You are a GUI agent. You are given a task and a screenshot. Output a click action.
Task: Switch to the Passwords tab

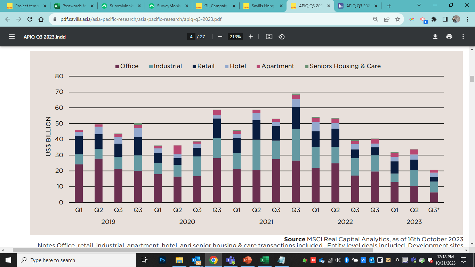[72, 6]
